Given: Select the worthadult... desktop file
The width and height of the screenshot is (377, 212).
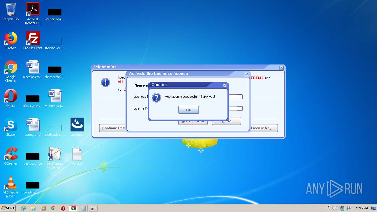Looking at the screenshot, I should tap(55, 130).
